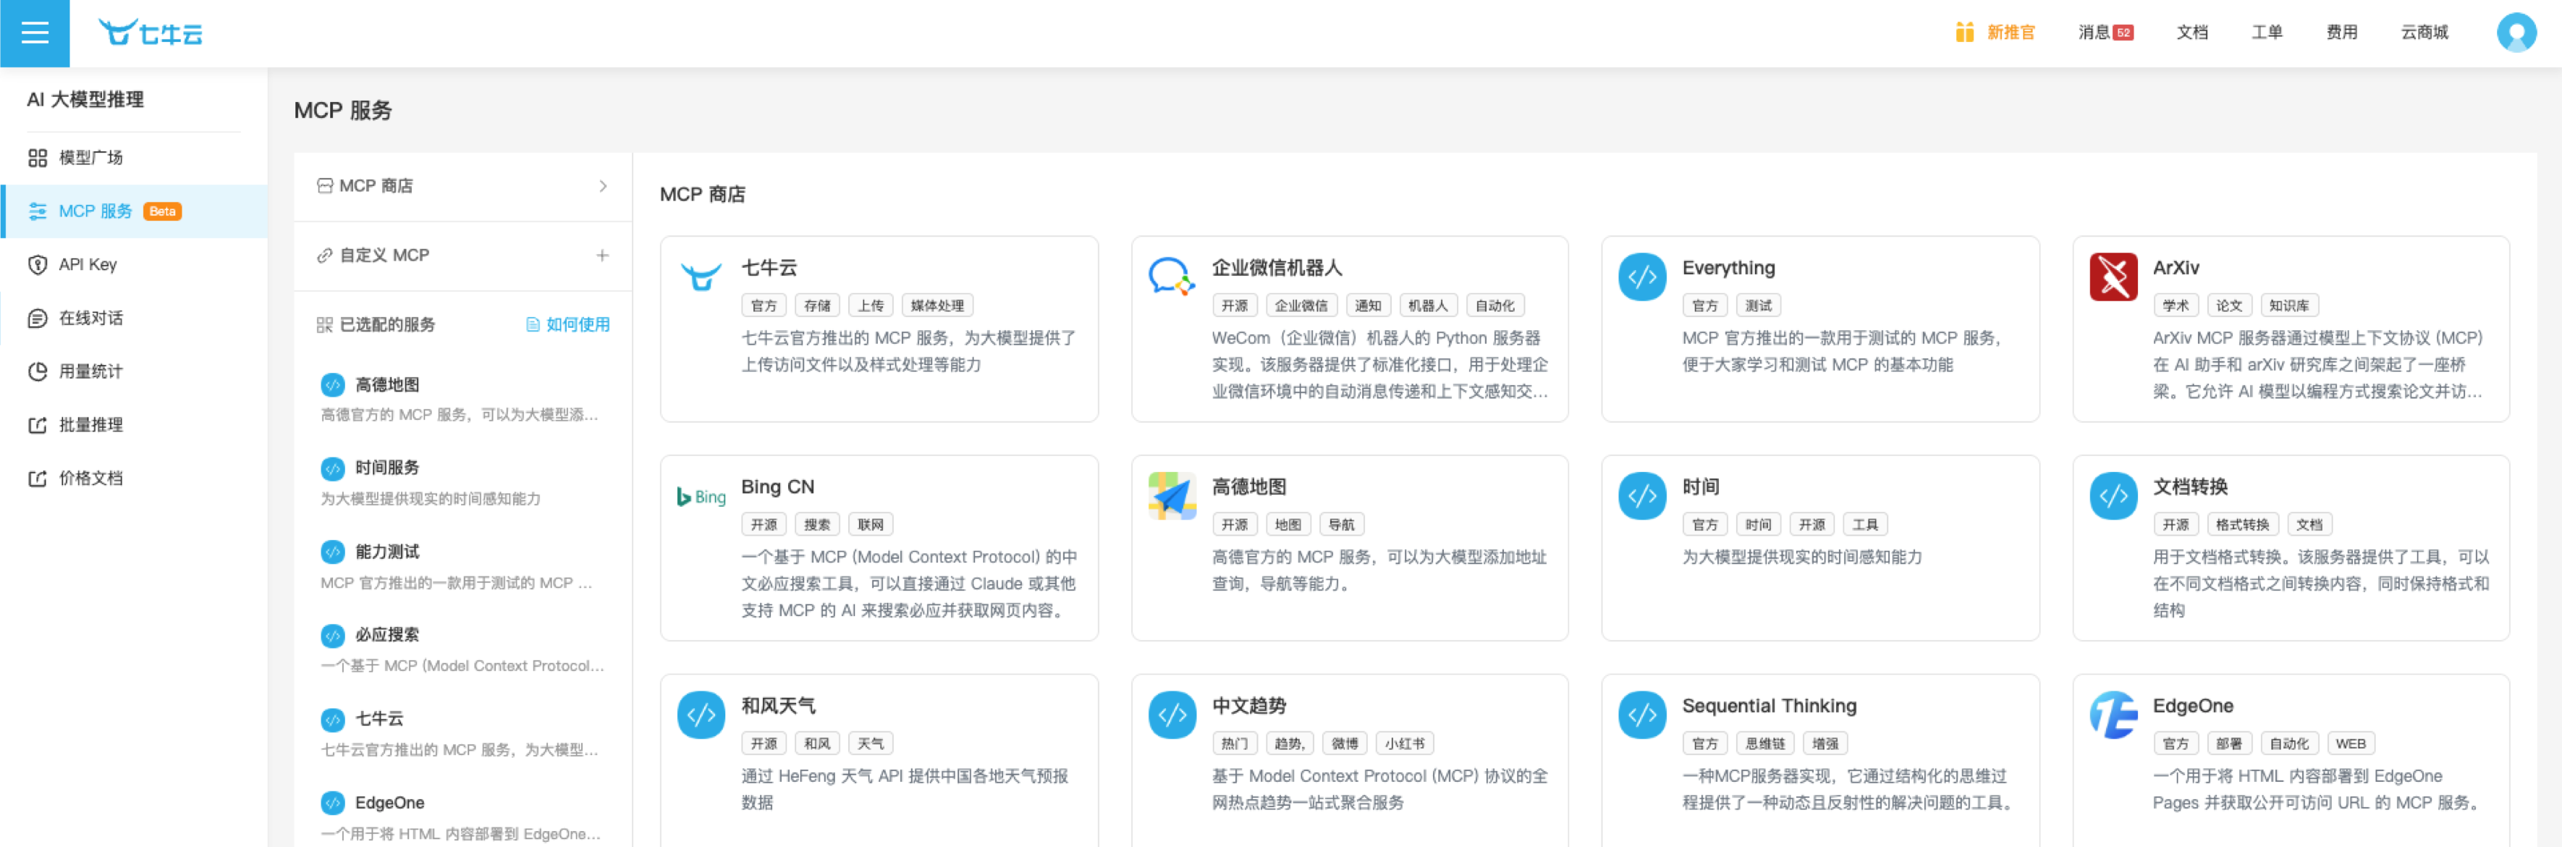
Task: Click the 天气 tag on 和风天气 card
Action: tap(870, 743)
